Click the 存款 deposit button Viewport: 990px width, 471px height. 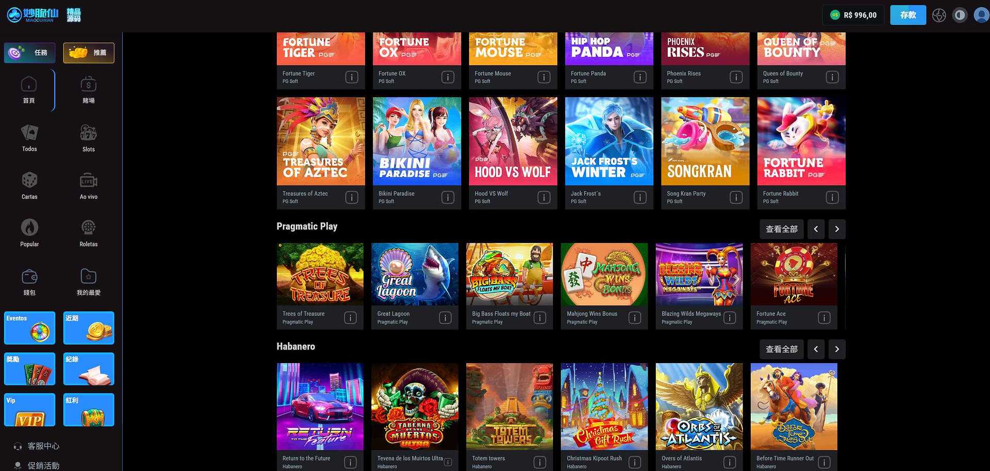pyautogui.click(x=908, y=15)
